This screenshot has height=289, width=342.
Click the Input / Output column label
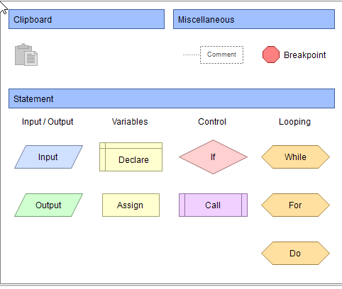pos(48,122)
